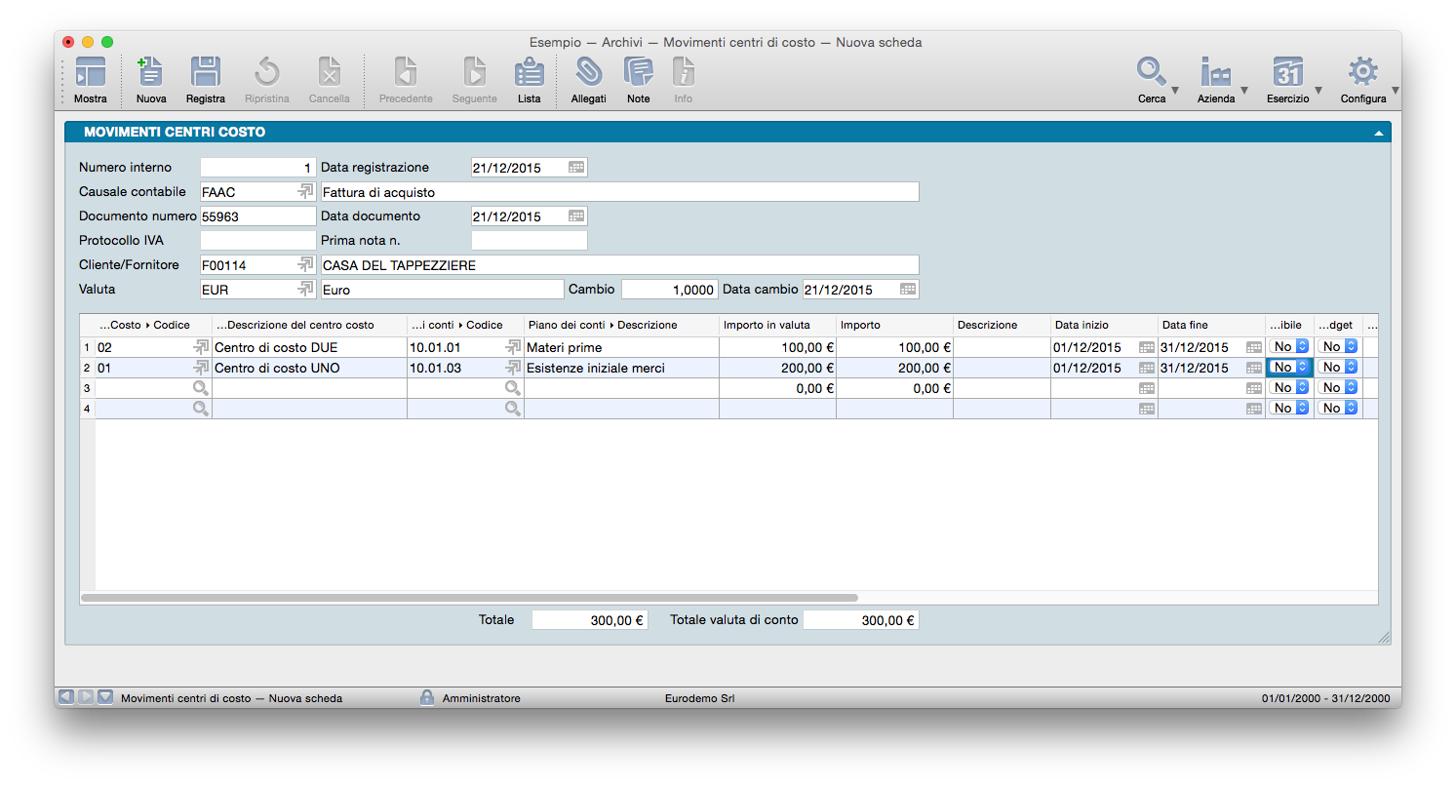This screenshot has height=786, width=1456.
Task: Click the Ripristina restore icon
Action: point(267,73)
